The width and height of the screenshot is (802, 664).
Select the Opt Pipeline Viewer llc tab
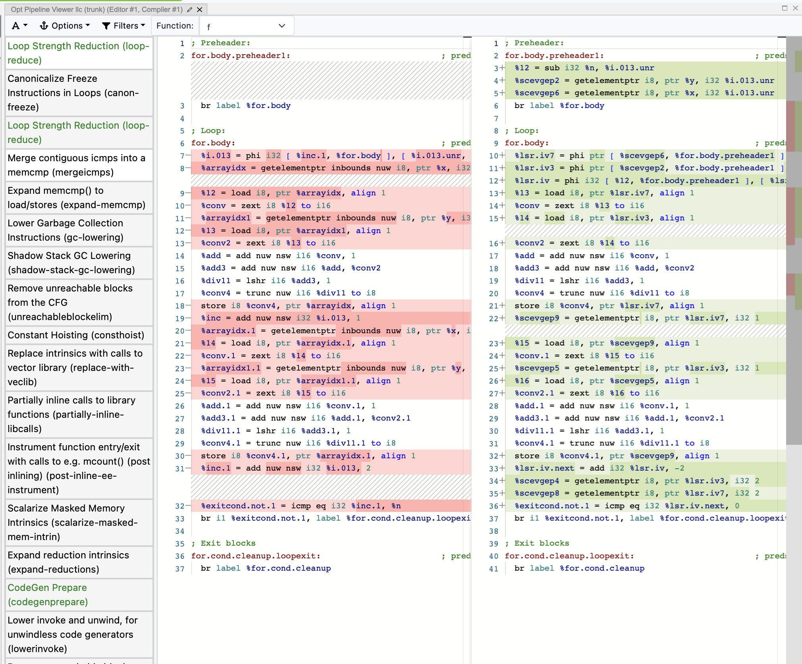point(96,10)
